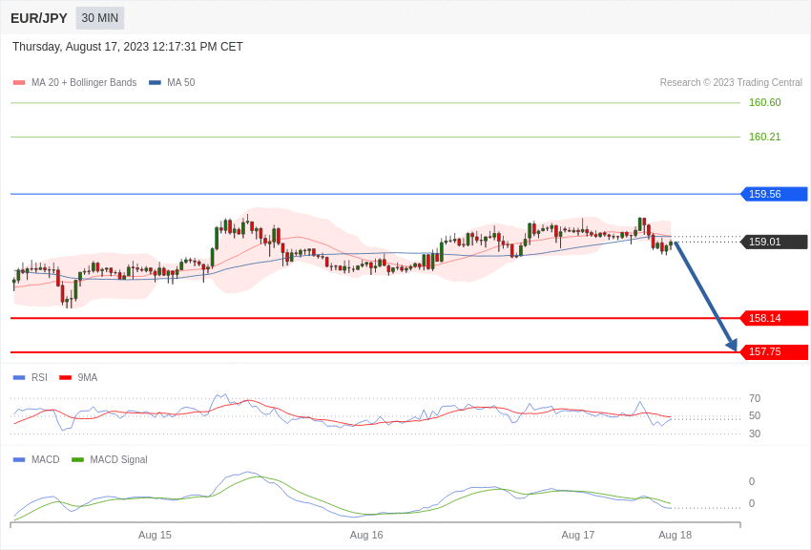Select the 157.75 support price tag

[x=775, y=351]
